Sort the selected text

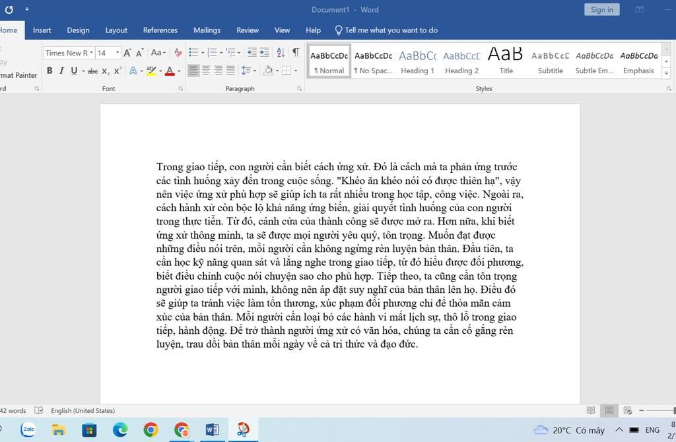(x=281, y=53)
